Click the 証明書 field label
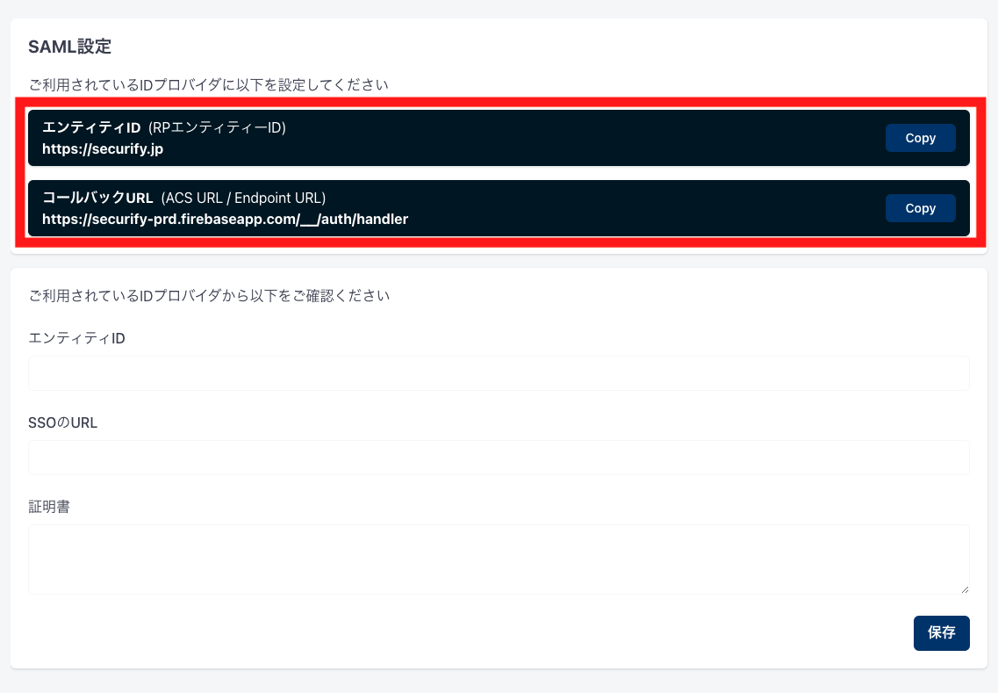 [49, 507]
